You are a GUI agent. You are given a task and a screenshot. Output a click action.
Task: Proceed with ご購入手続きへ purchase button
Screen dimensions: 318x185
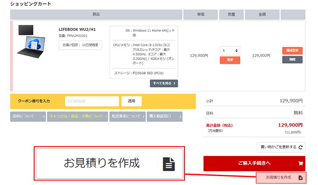254,163
